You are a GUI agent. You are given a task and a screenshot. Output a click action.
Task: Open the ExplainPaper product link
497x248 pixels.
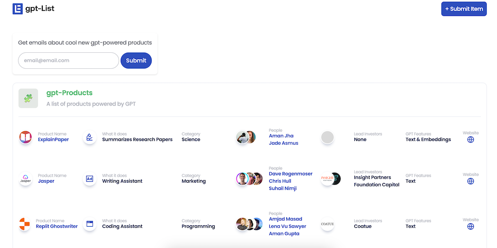[x=53, y=139]
